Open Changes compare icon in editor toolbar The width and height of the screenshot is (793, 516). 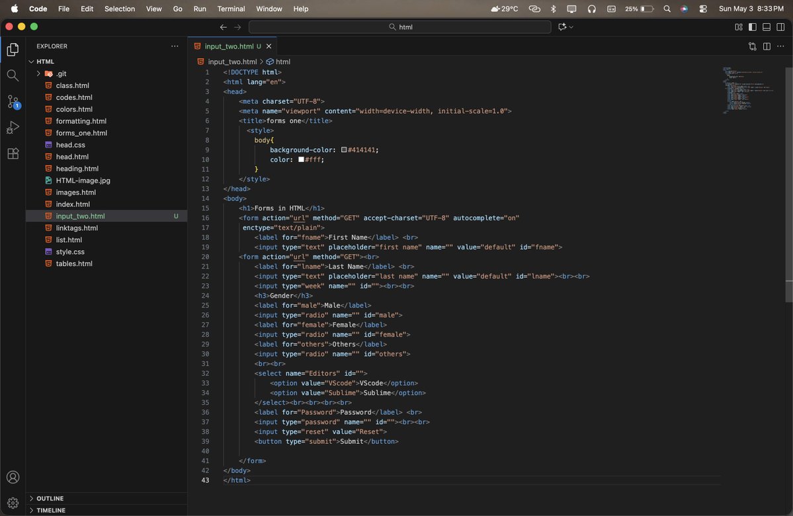click(x=753, y=46)
